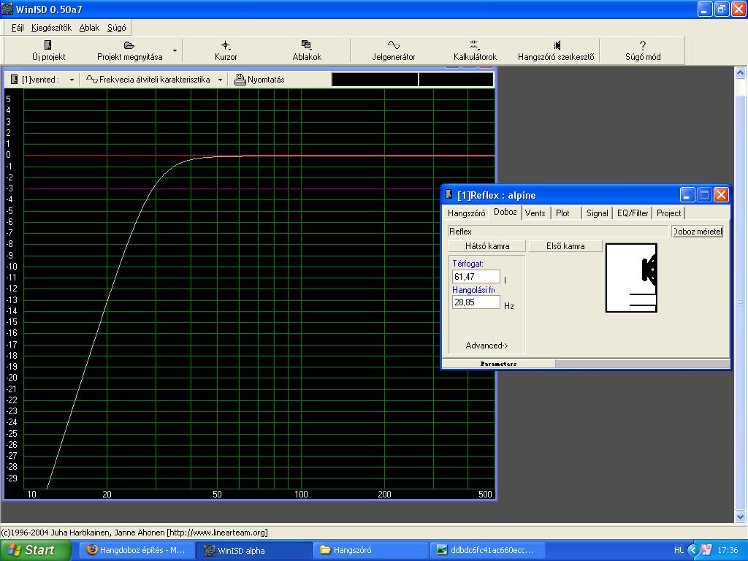Open the Windows Start button

coord(35,550)
